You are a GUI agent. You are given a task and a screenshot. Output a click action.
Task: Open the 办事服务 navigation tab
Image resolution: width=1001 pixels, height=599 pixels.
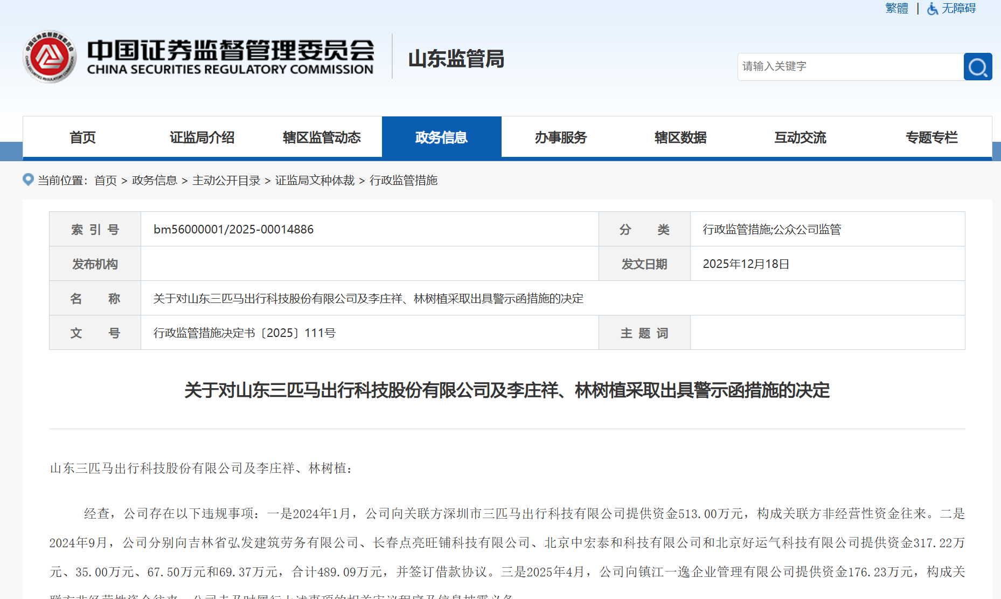(x=561, y=137)
